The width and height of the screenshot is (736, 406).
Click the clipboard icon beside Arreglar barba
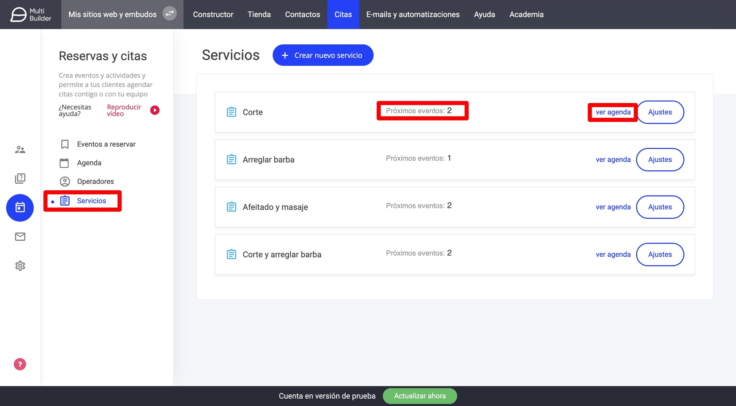point(231,159)
